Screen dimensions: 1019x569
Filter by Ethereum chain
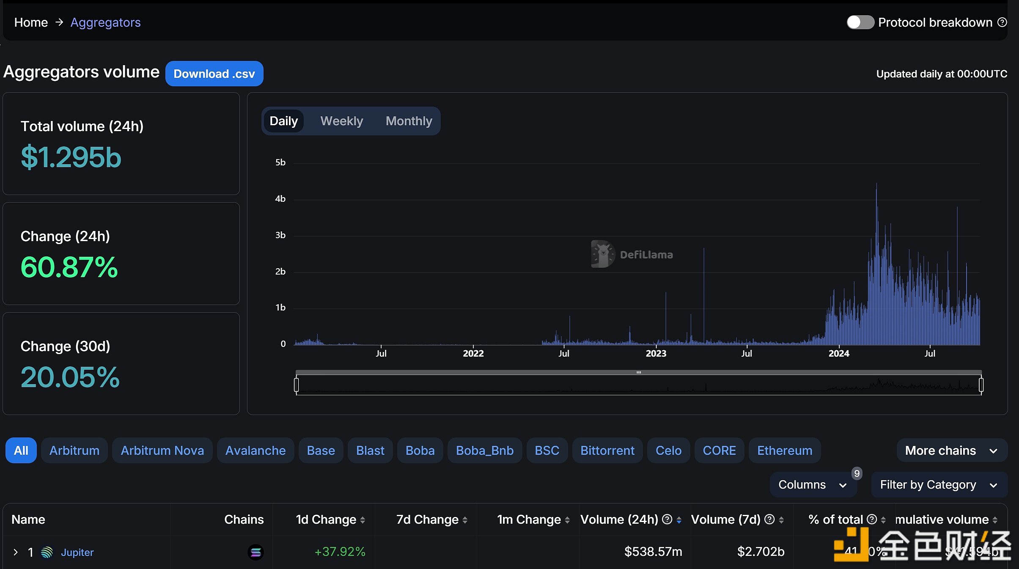[785, 451]
